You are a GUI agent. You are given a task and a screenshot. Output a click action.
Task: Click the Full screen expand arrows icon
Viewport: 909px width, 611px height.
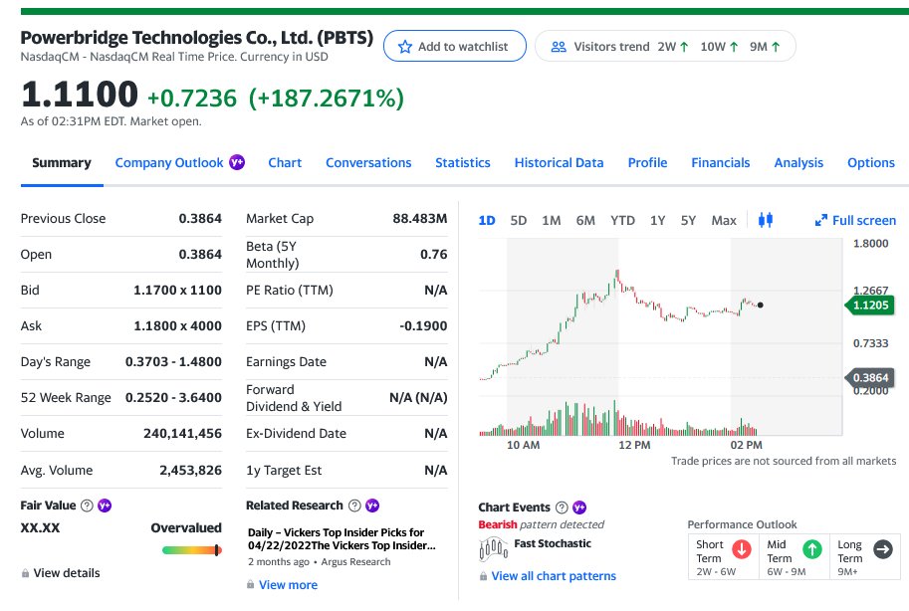pyautogui.click(x=820, y=220)
